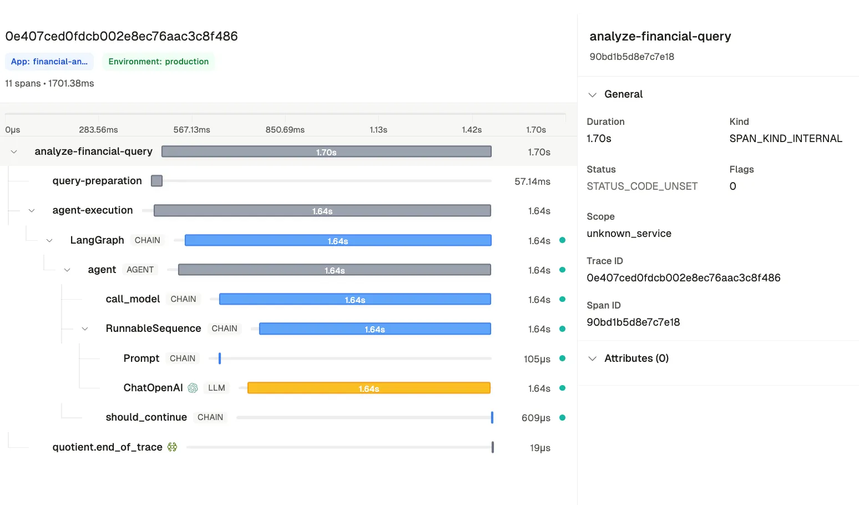This screenshot has height=505, width=859.
Task: Click the Duration value 1.70s in panel
Action: (x=599, y=138)
